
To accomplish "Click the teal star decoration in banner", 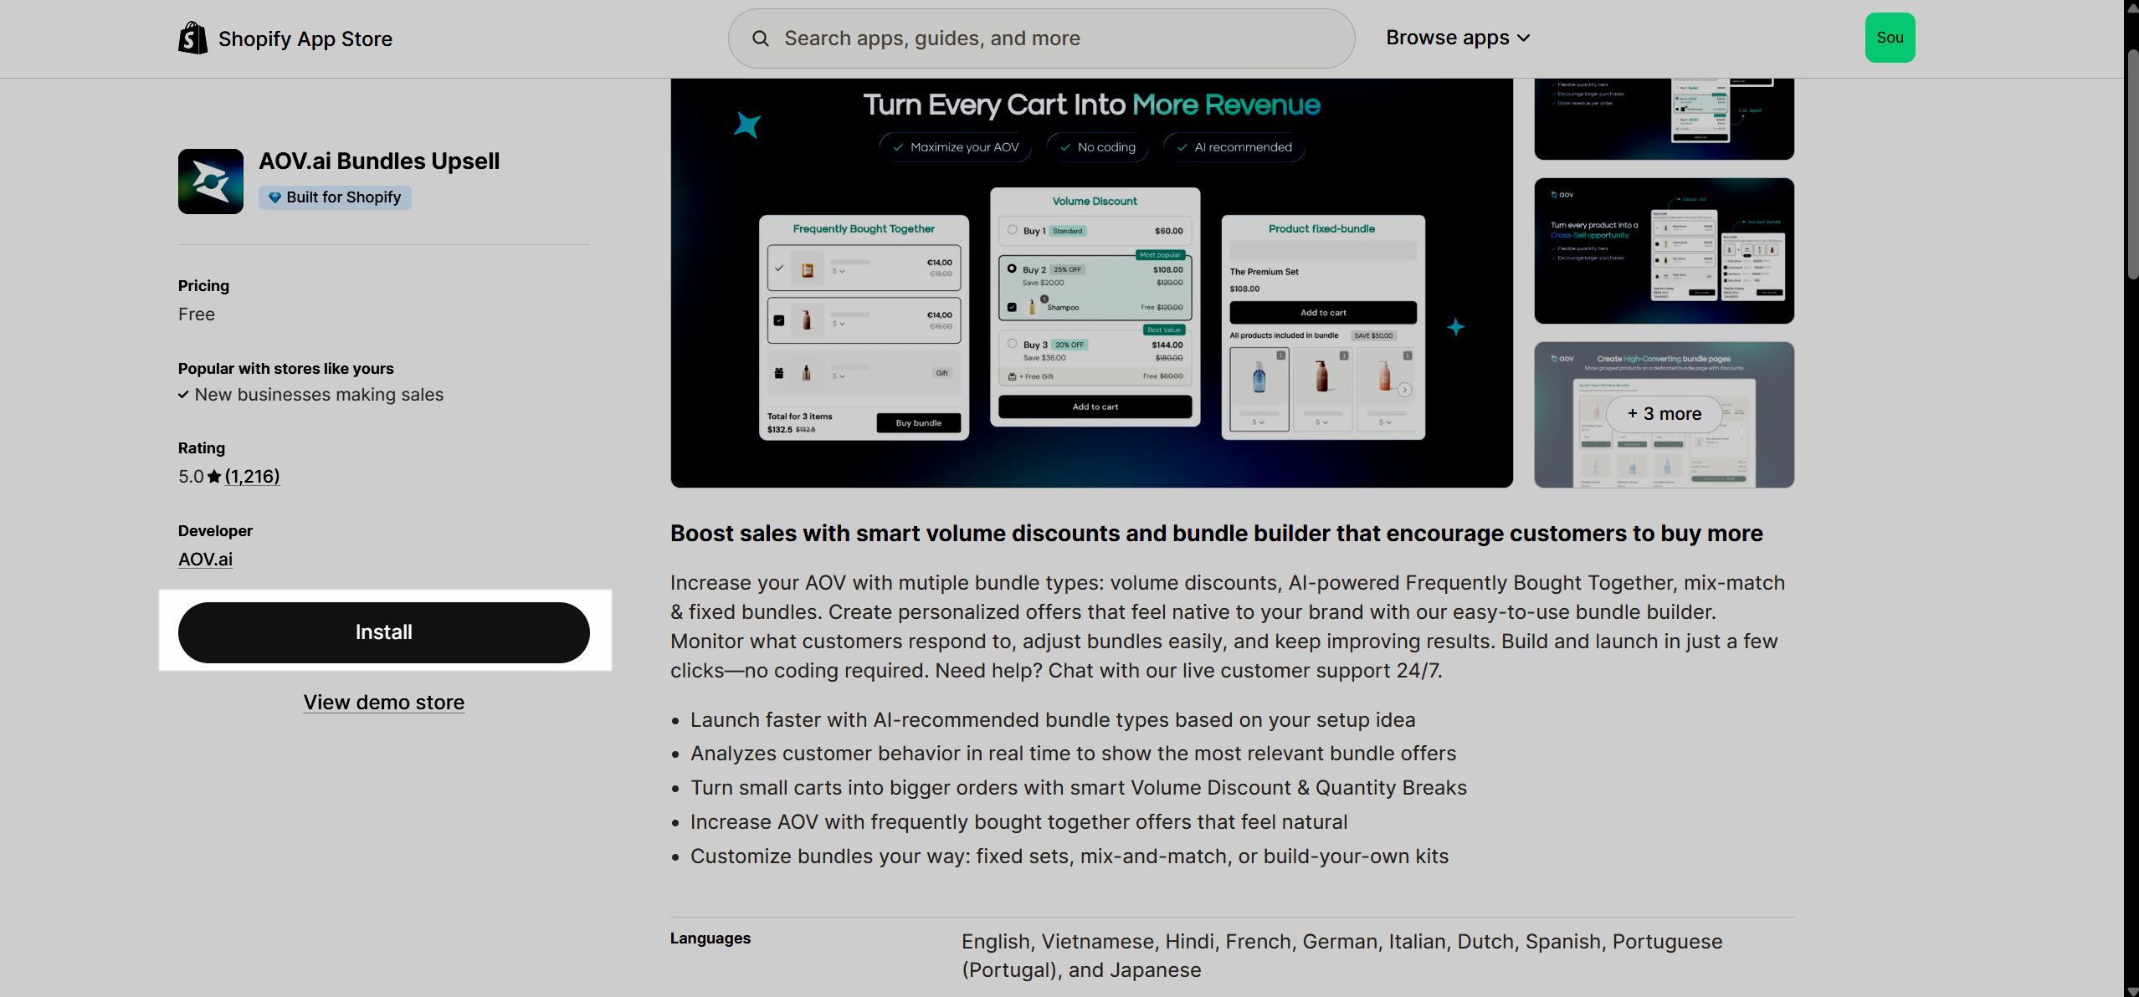I will 746,125.
